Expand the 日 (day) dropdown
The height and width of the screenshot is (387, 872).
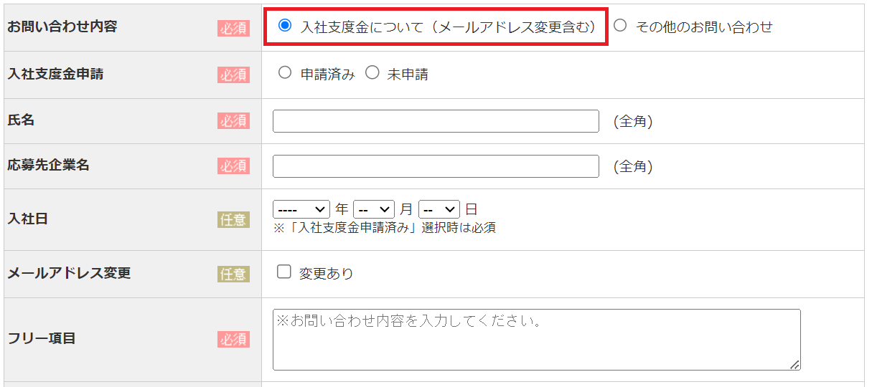pos(439,209)
